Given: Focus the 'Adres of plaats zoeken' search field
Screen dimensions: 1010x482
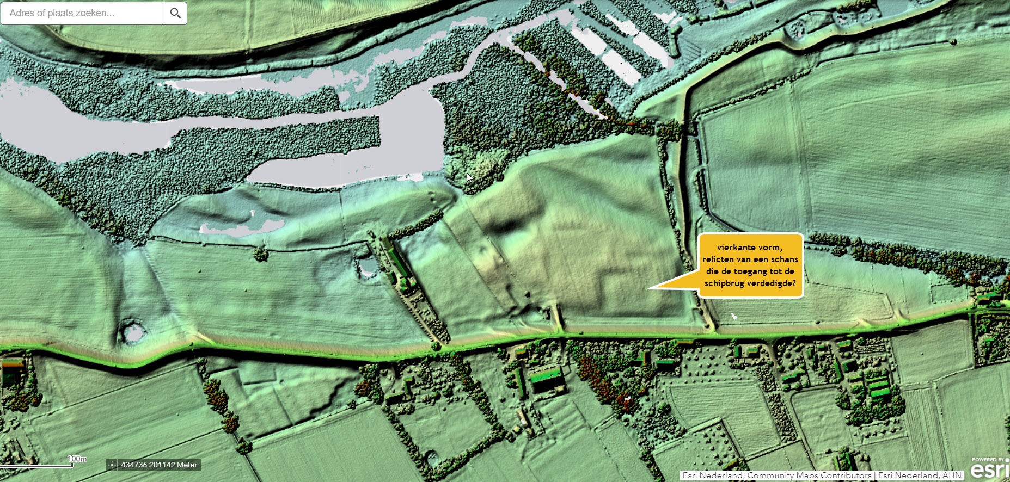Looking at the screenshot, I should 83,13.
